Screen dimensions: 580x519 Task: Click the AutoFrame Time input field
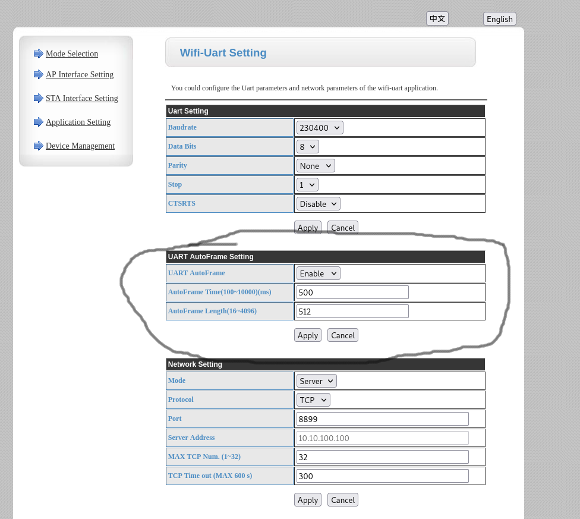click(x=352, y=292)
